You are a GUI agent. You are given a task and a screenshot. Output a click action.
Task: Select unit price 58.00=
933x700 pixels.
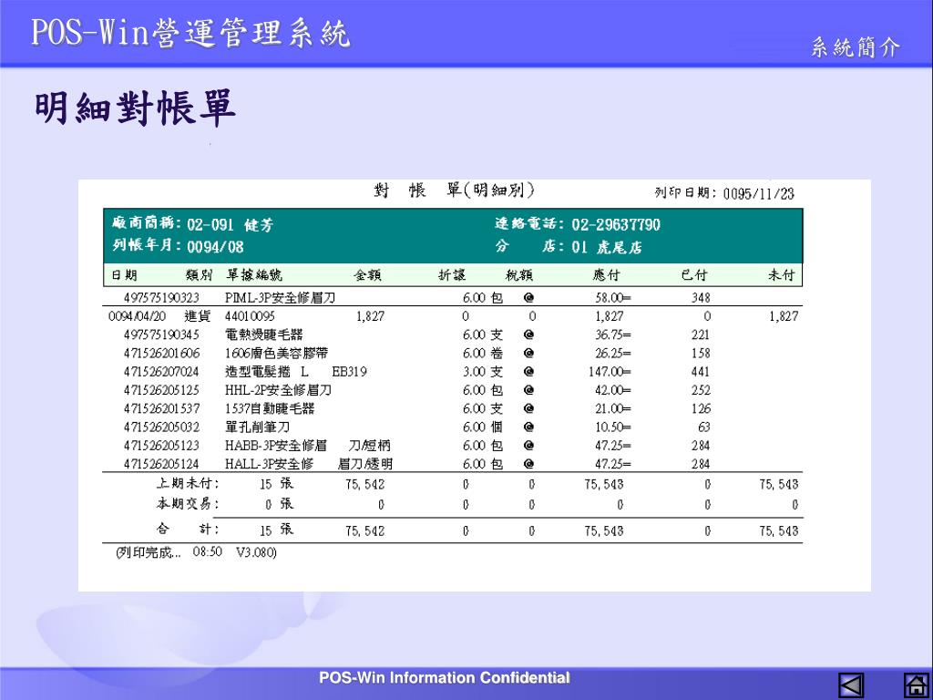613,298
